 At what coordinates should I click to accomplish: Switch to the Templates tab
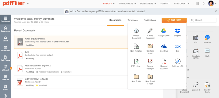coord(133,20)
